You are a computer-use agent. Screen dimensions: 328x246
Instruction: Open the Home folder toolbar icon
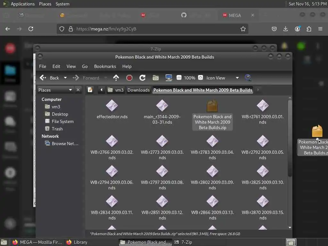point(155,78)
